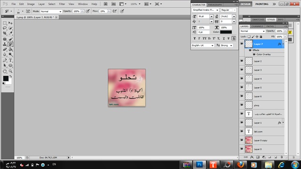Image resolution: width=301 pixels, height=169 pixels.
Task: Select the Crop tool
Action: pyautogui.click(x=5, y=33)
